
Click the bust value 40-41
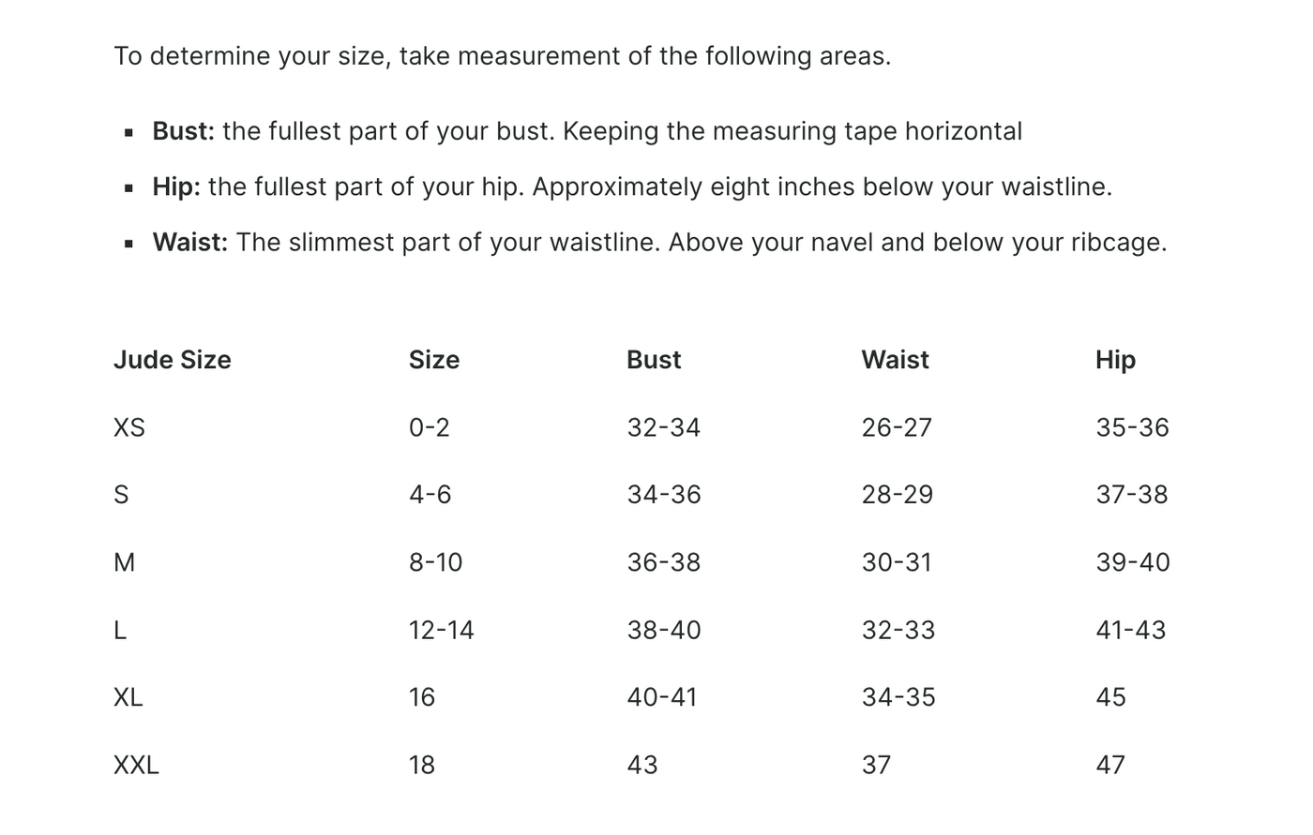click(662, 697)
